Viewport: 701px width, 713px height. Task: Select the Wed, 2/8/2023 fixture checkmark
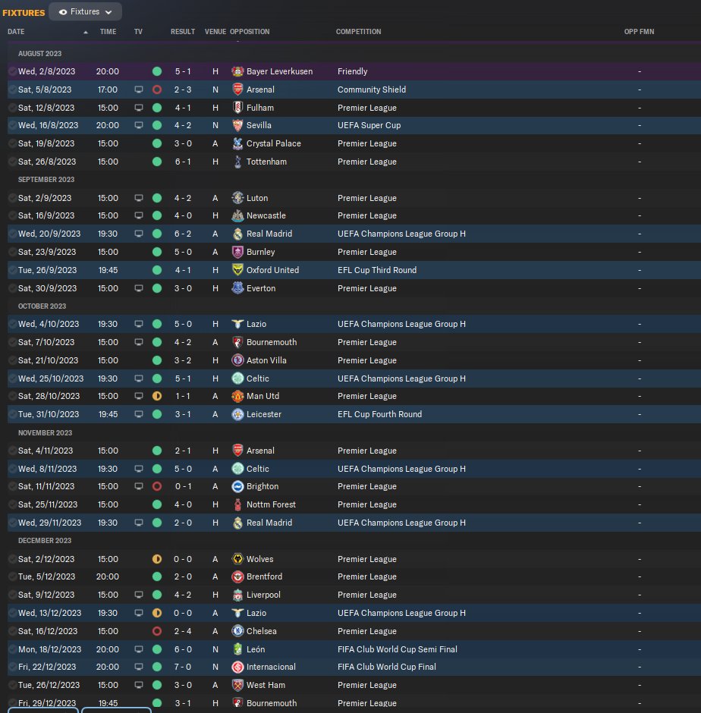(13, 71)
